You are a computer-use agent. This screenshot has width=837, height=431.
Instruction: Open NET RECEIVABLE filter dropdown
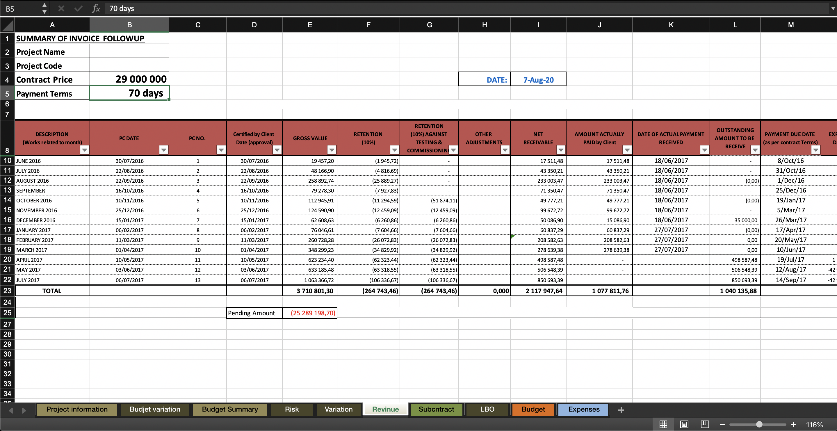click(560, 150)
